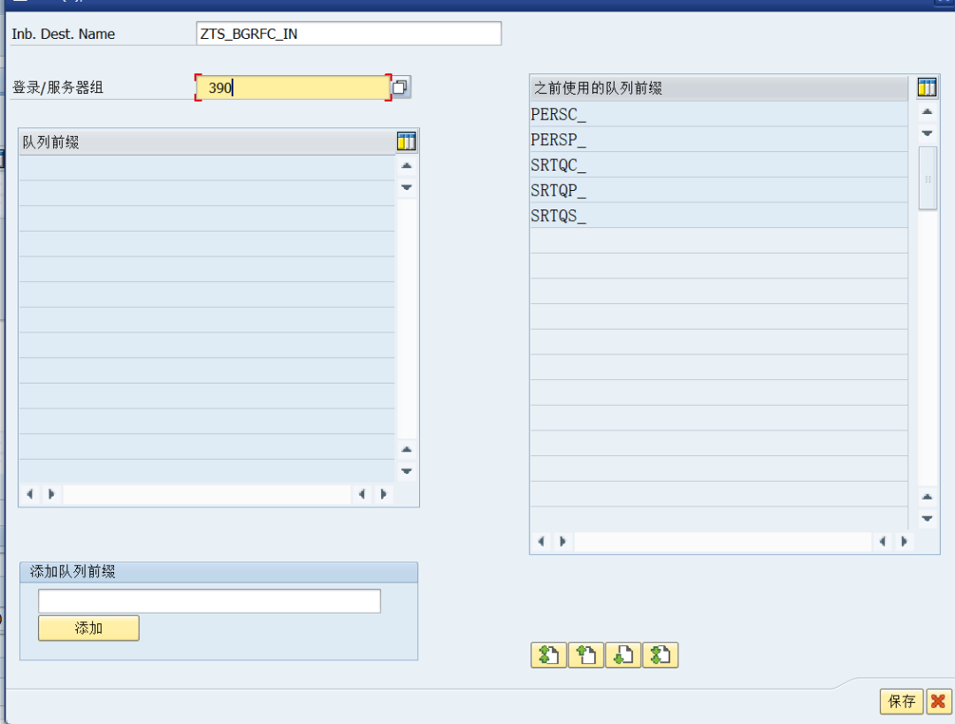Select the PERSC_ row
This screenshot has width=955, height=724.
(x=719, y=114)
